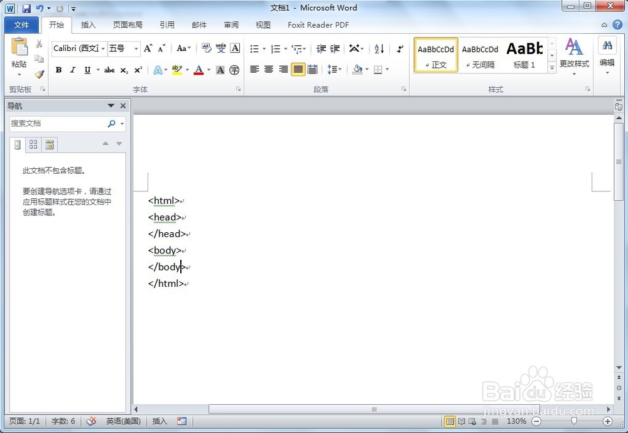Open the Bullets list dropdown arrow

point(264,49)
